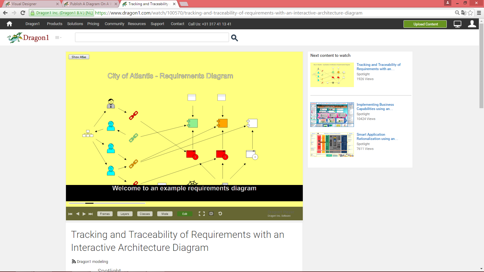Click the Dragon1 logo
This screenshot has height=272, width=484.
coord(28,38)
